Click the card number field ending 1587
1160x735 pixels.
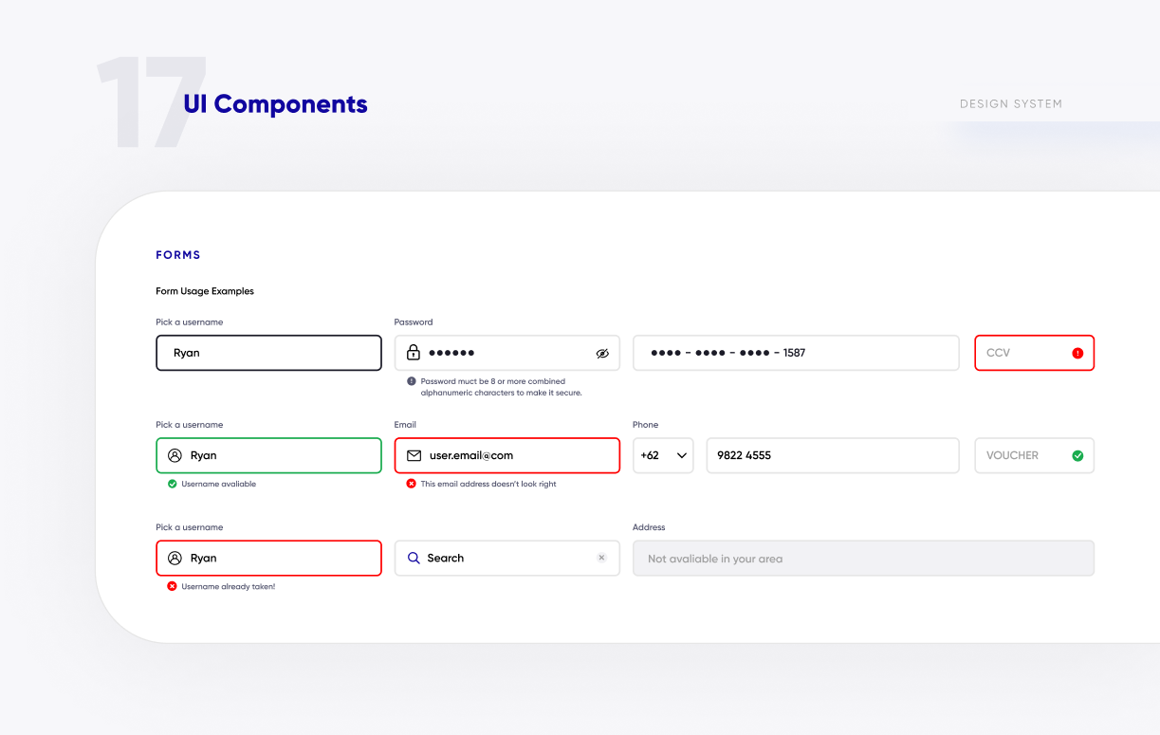click(797, 353)
